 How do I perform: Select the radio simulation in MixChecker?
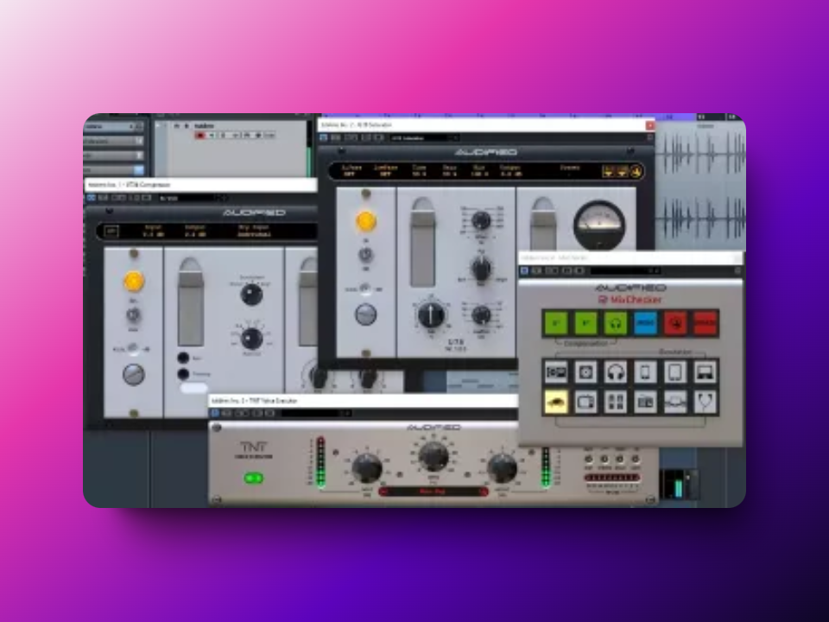(x=646, y=402)
